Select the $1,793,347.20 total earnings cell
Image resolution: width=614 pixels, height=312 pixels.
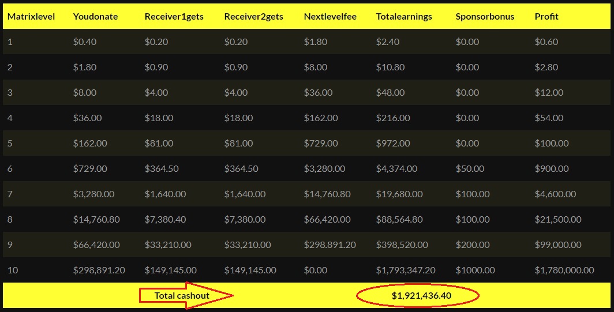tap(406, 270)
